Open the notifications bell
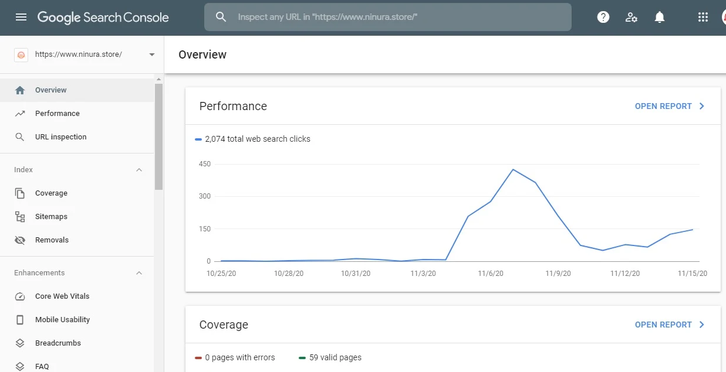726x372 pixels. 660,18
